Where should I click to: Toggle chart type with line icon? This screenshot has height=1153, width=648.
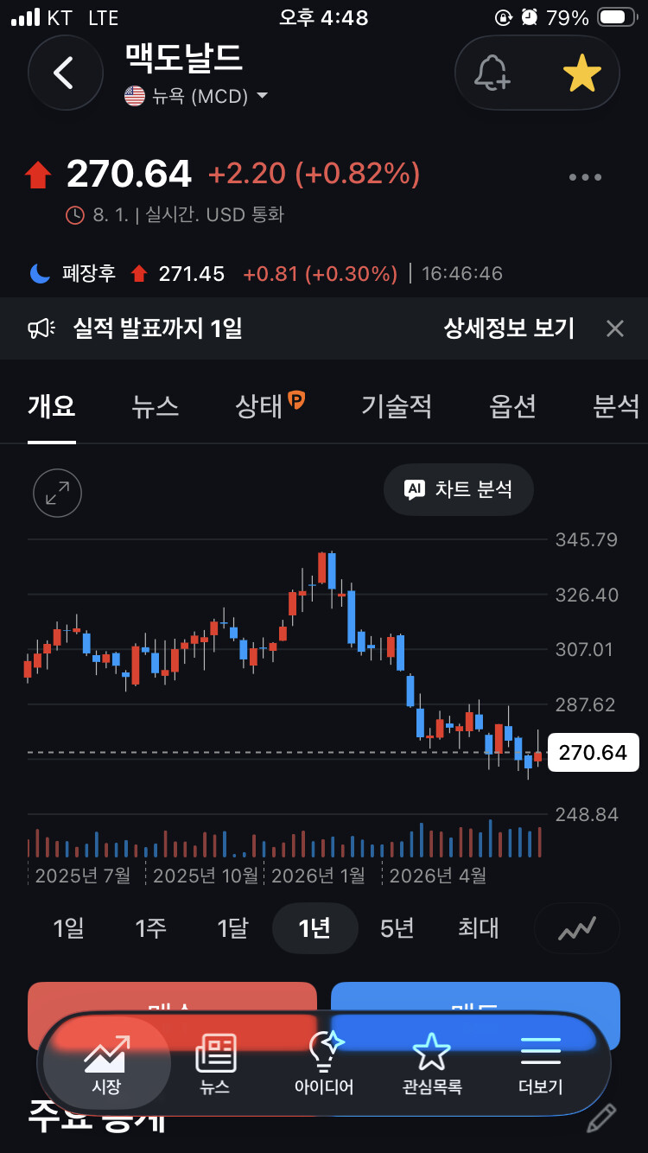click(x=577, y=928)
